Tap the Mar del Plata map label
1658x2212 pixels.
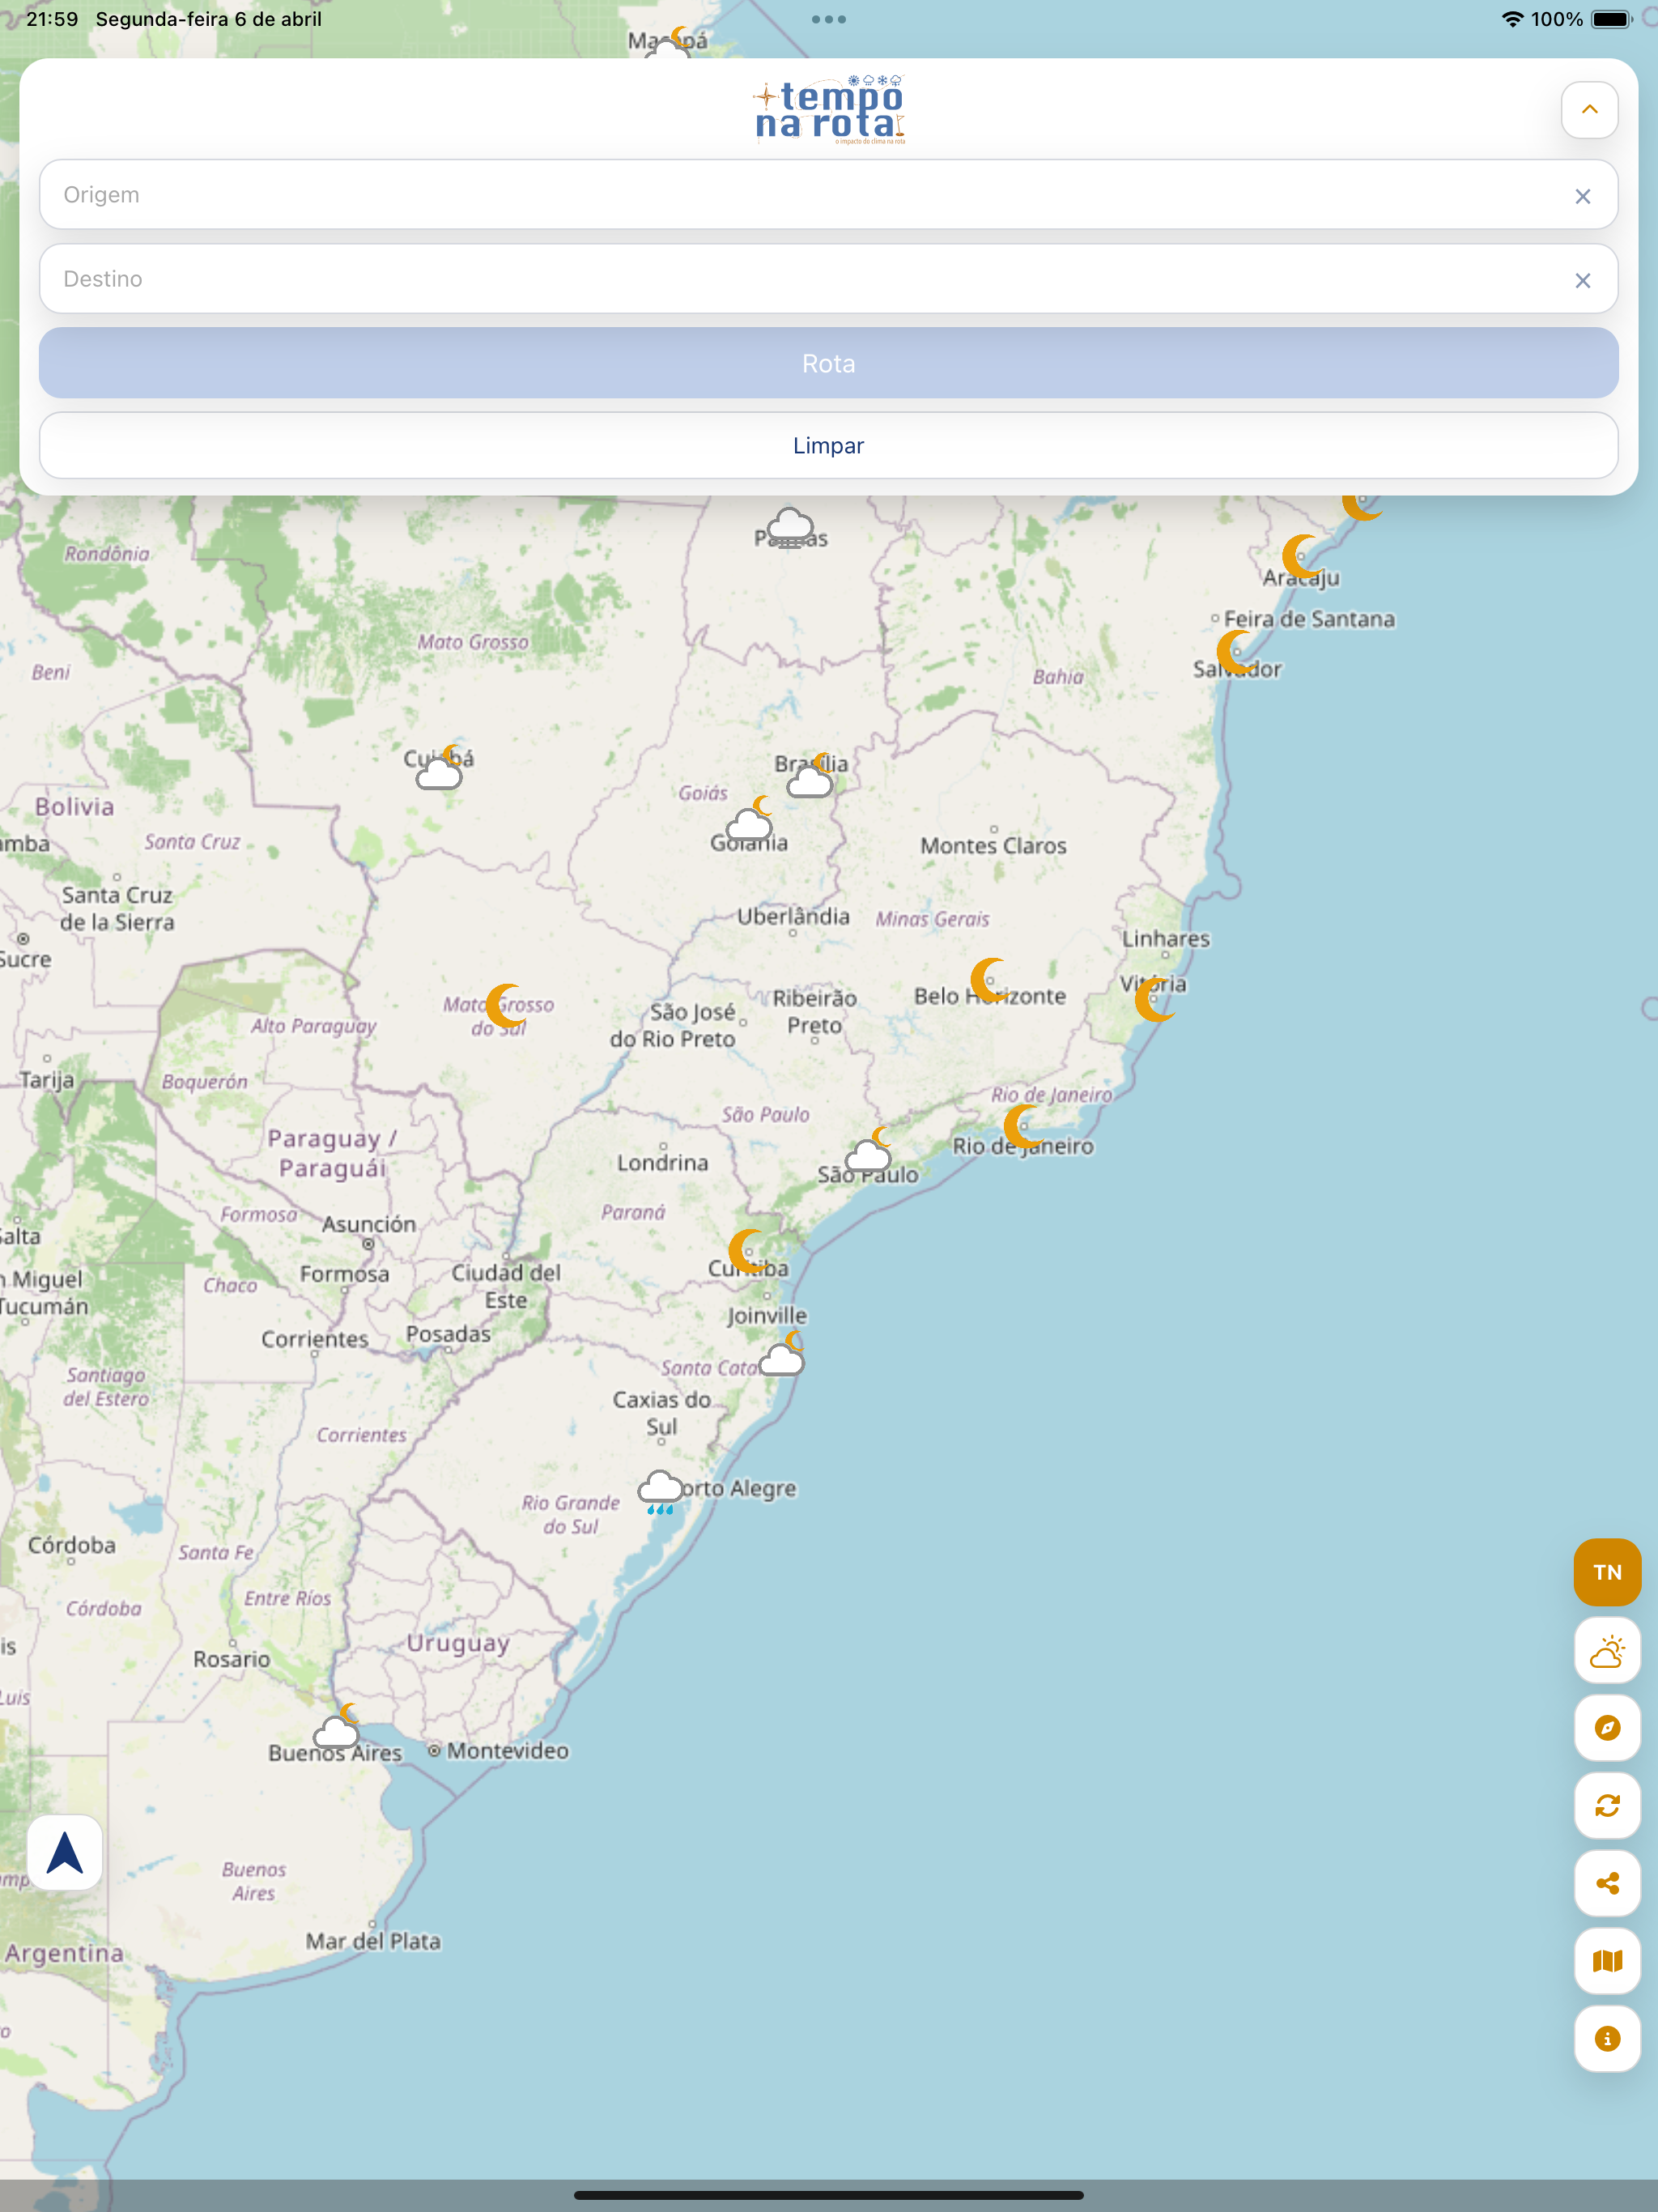coord(373,1941)
